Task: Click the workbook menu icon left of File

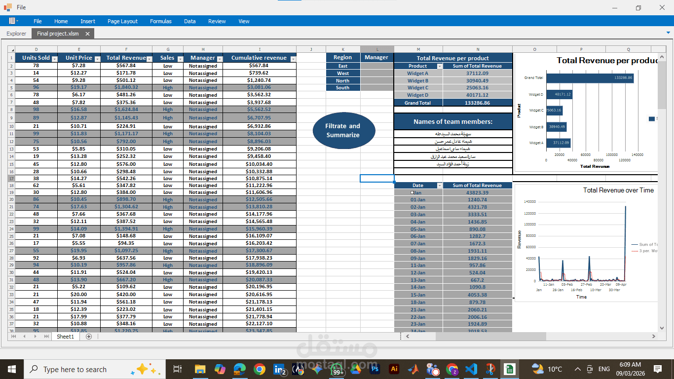Action: [12, 21]
